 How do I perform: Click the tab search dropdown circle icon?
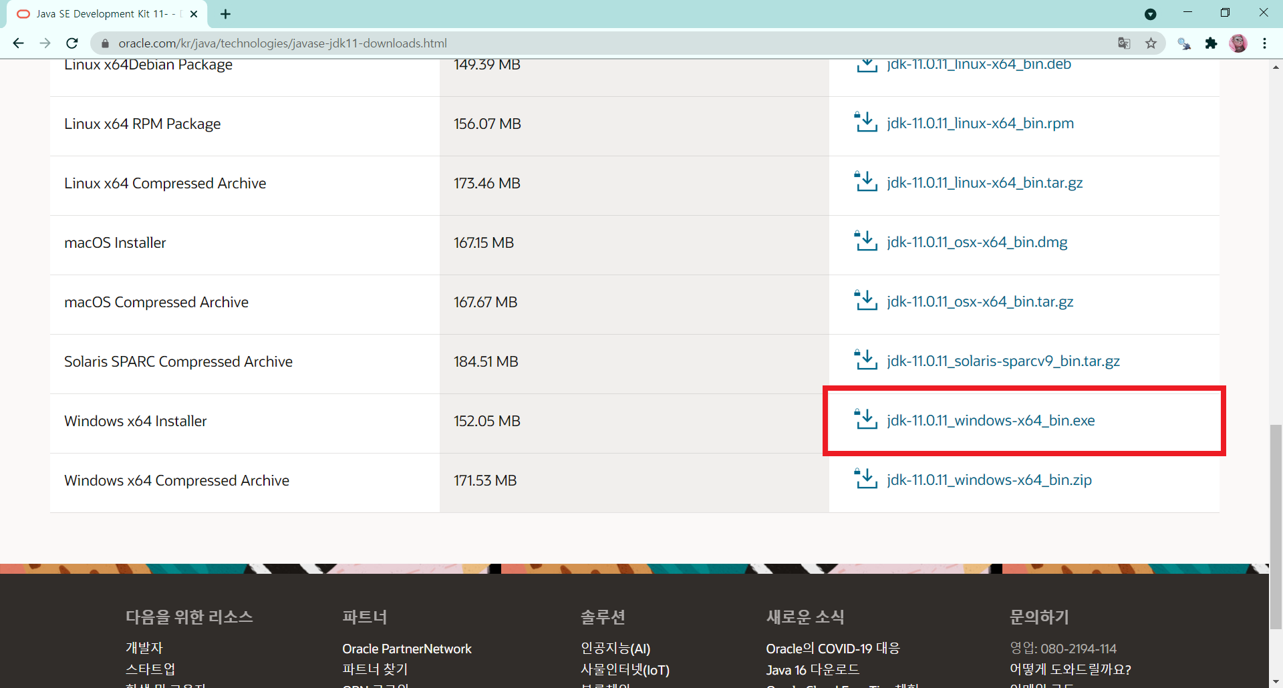coord(1150,14)
